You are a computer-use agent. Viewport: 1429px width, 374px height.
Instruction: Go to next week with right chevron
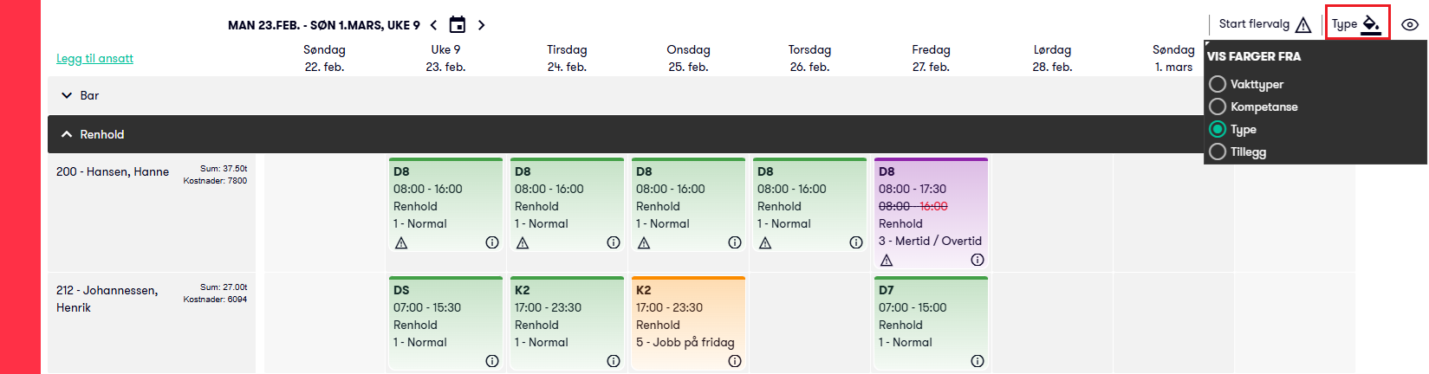coord(482,25)
